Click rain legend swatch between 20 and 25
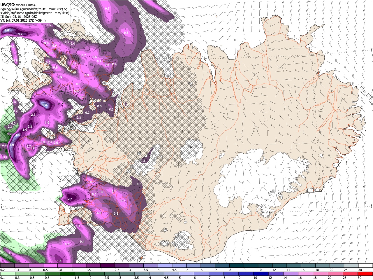Screen dimensions: 373x280 click(336, 274)
